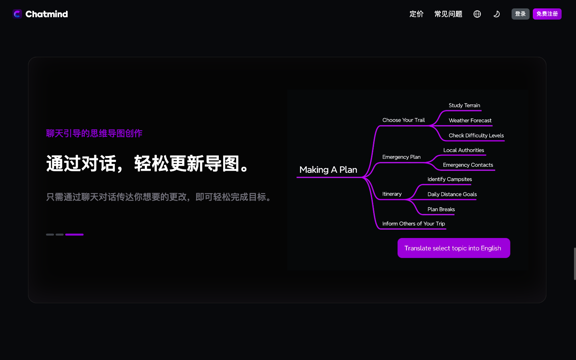Open the 定价 menu item
This screenshot has width=576, height=360.
416,14
